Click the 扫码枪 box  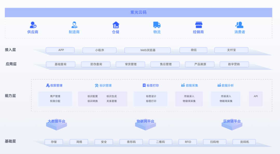(x=215, y=142)
